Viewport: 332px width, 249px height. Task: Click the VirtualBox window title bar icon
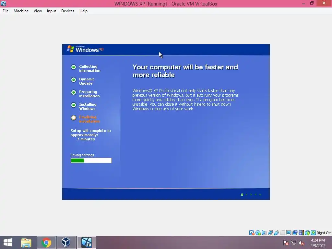[3, 3]
